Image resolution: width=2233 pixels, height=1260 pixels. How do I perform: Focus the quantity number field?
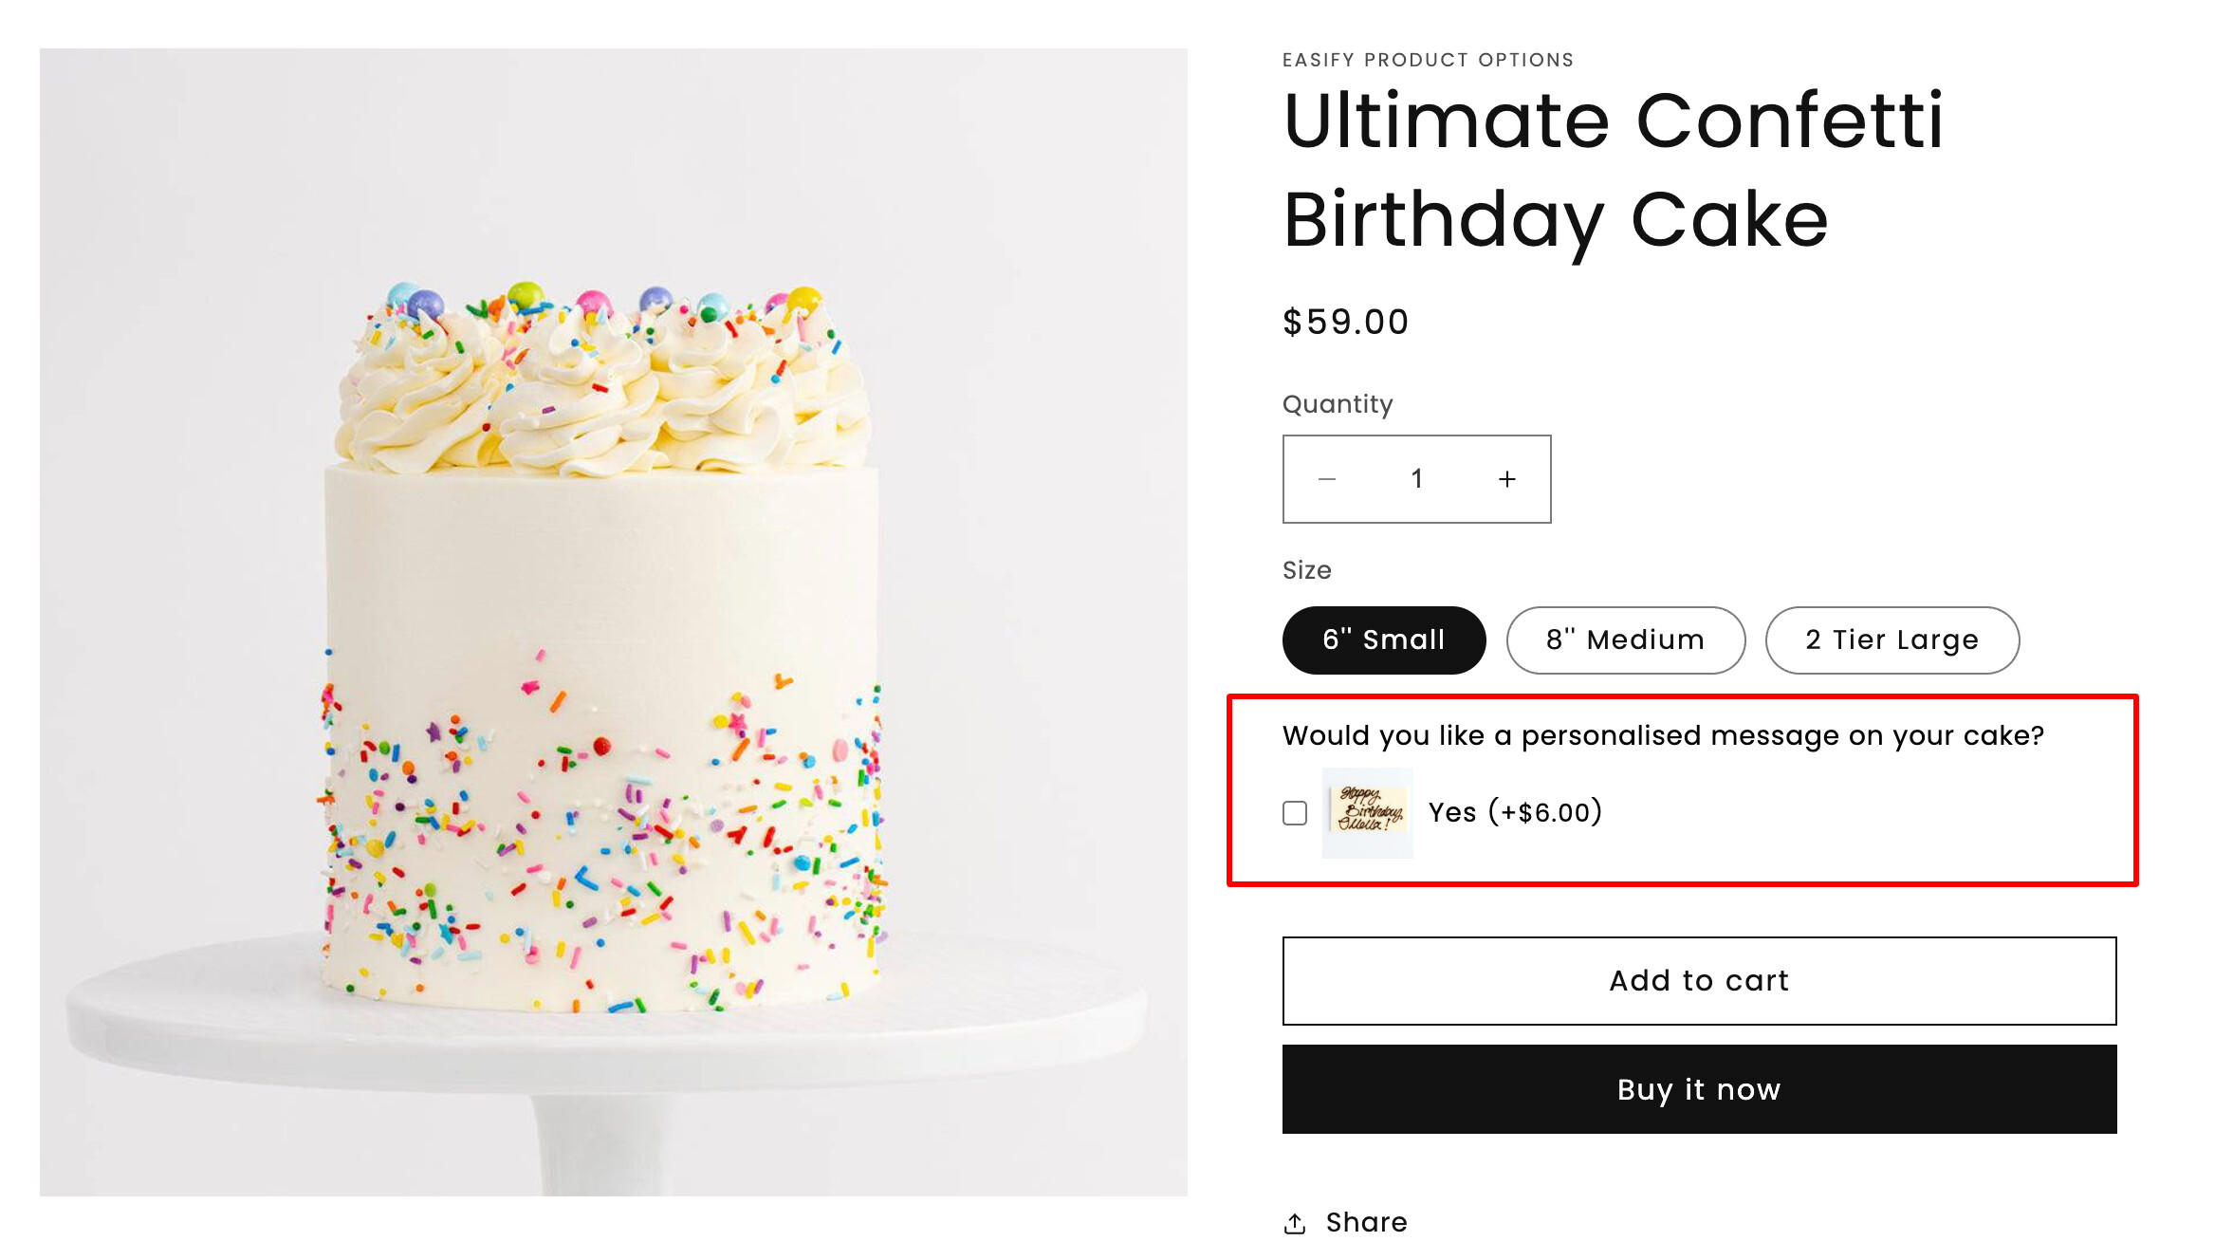click(x=1416, y=479)
